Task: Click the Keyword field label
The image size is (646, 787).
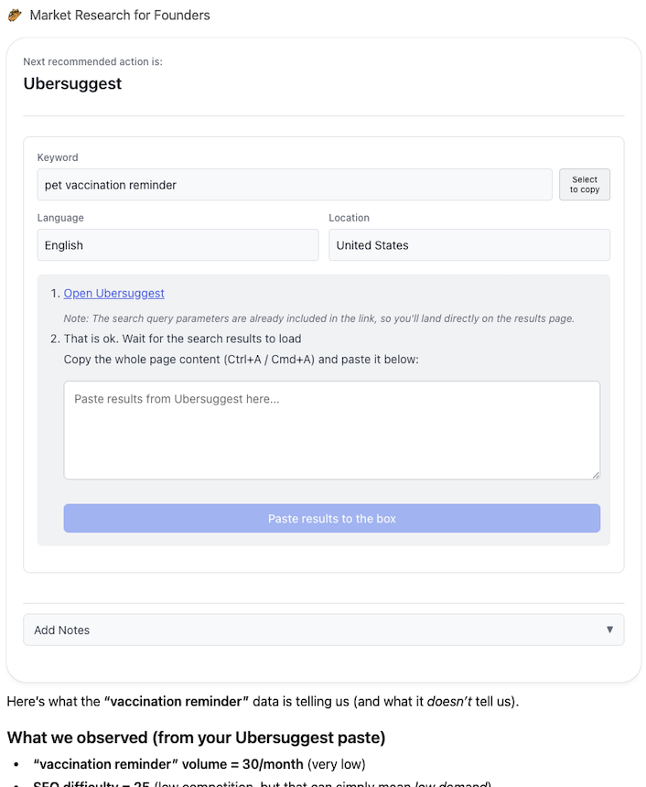Action: tap(58, 157)
